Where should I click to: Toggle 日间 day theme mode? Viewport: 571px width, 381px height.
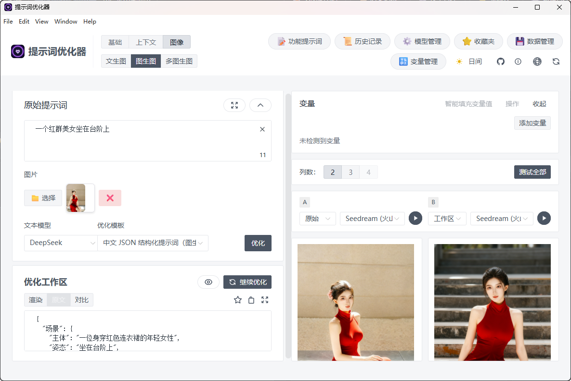(469, 61)
